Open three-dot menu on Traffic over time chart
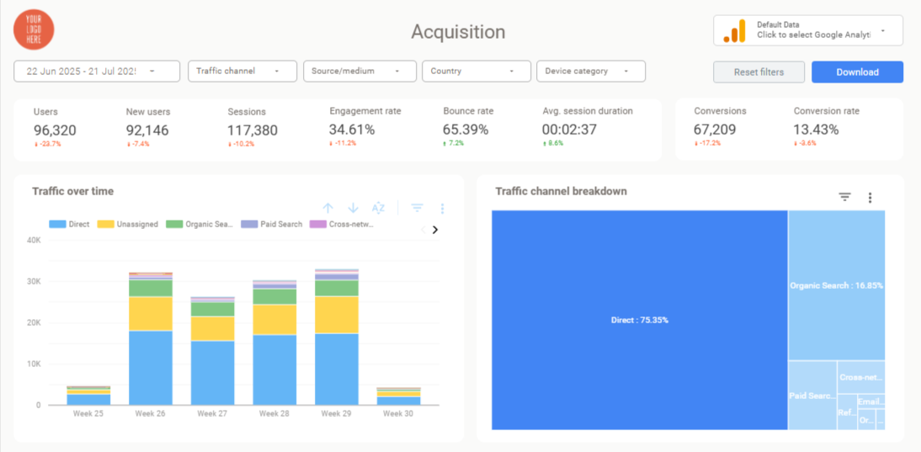 (x=442, y=209)
